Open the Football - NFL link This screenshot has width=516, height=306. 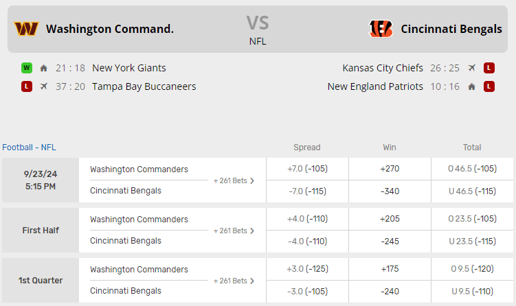pos(29,147)
